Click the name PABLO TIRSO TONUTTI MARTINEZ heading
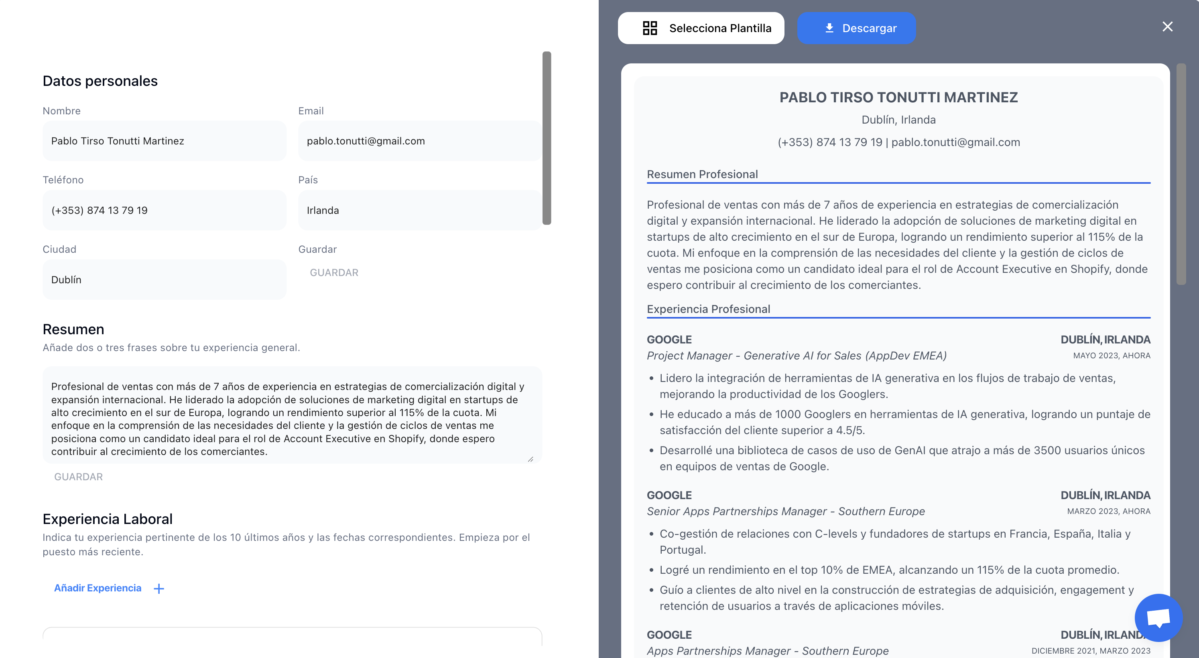Viewport: 1199px width, 658px height. point(899,97)
